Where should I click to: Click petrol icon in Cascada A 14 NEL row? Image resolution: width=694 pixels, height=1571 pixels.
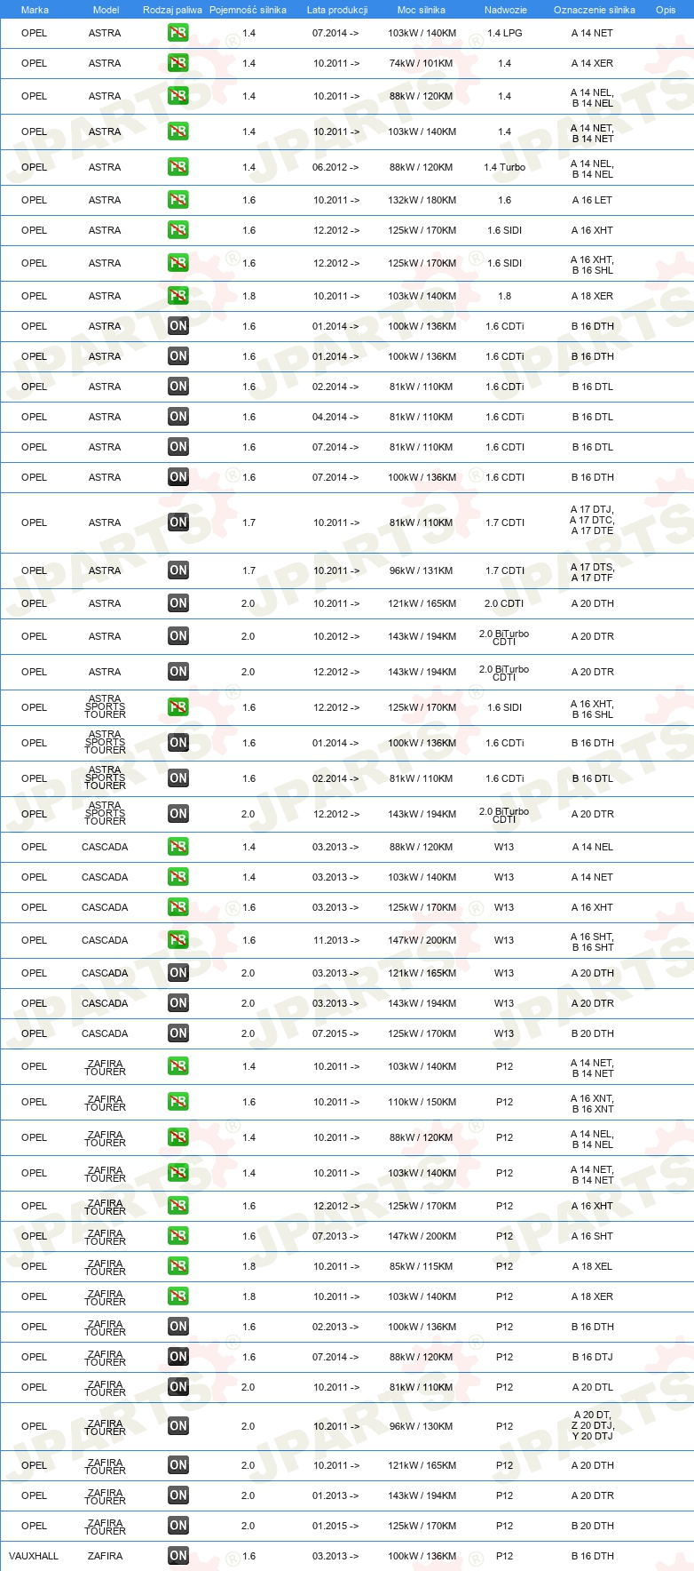coord(177,847)
